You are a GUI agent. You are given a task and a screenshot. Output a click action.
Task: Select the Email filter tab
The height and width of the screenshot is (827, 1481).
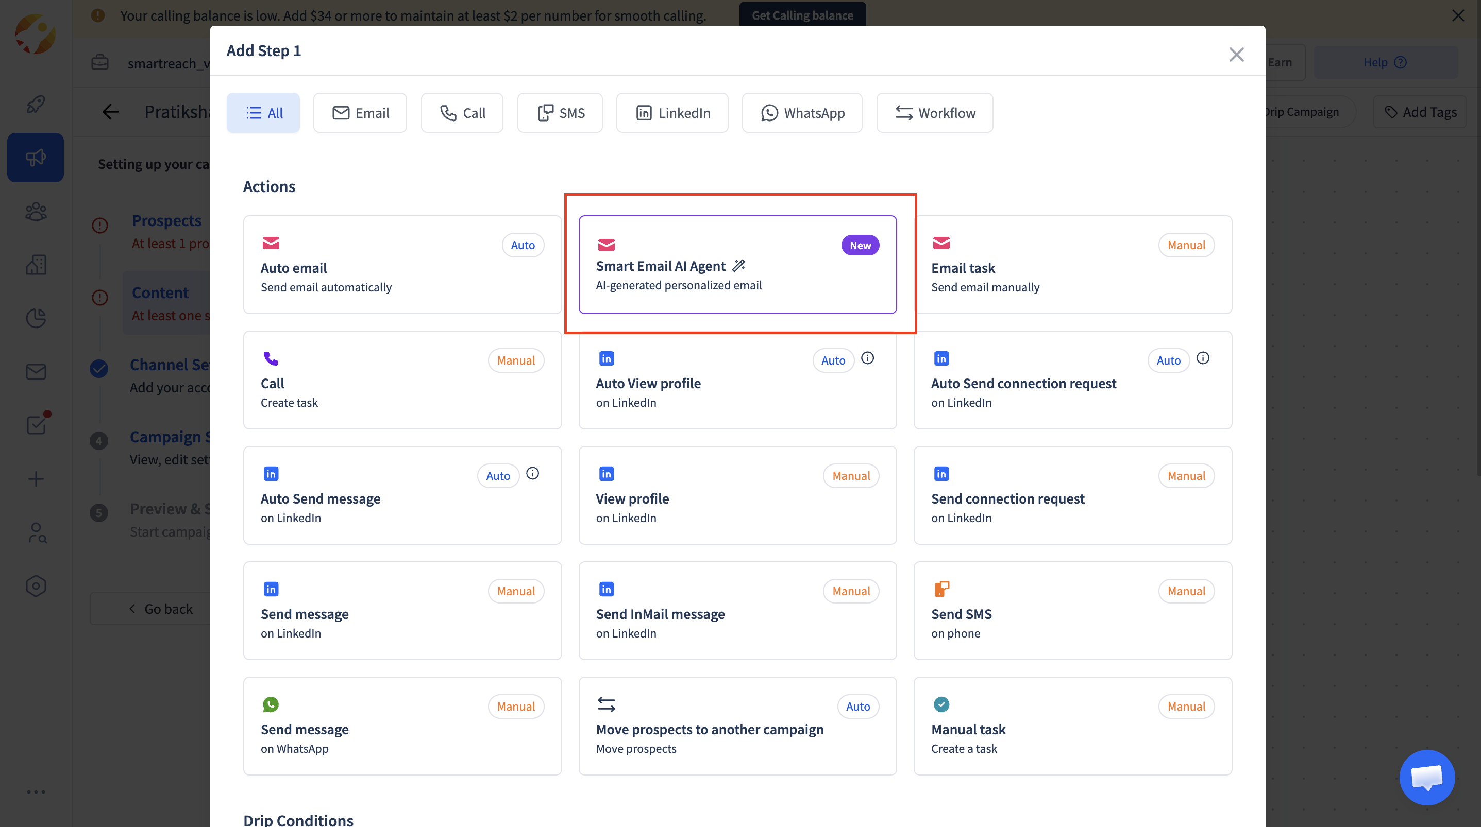pos(360,113)
